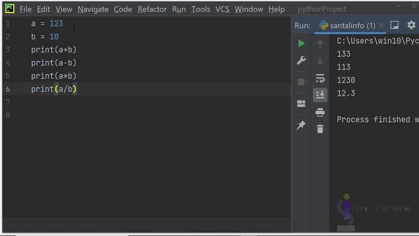Open the Tools menu
The height and width of the screenshot is (236, 419).
tap(200, 9)
